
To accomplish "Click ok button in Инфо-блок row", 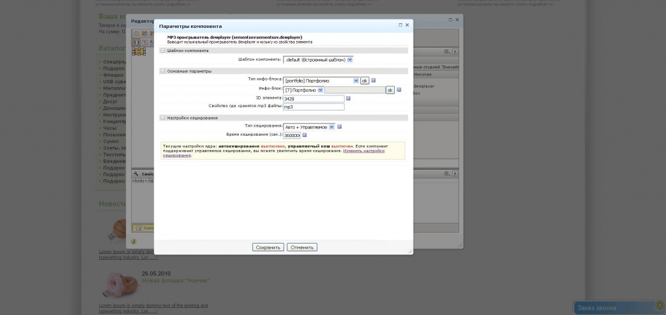I will pyautogui.click(x=390, y=90).
